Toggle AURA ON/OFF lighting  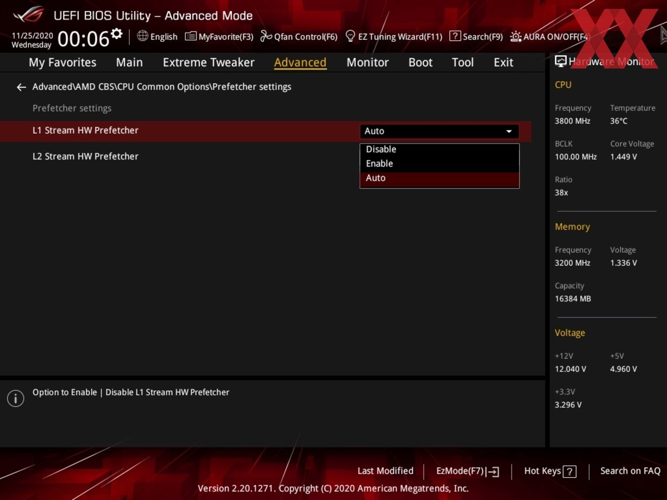click(549, 36)
